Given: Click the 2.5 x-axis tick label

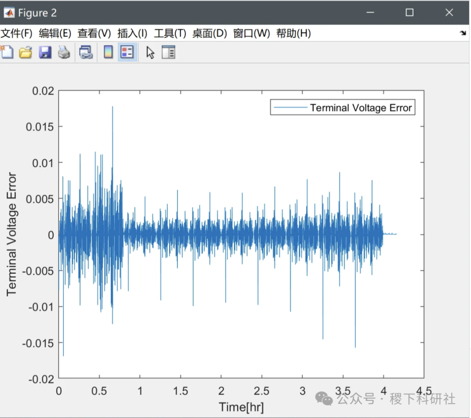Looking at the screenshot, I should tap(261, 391).
